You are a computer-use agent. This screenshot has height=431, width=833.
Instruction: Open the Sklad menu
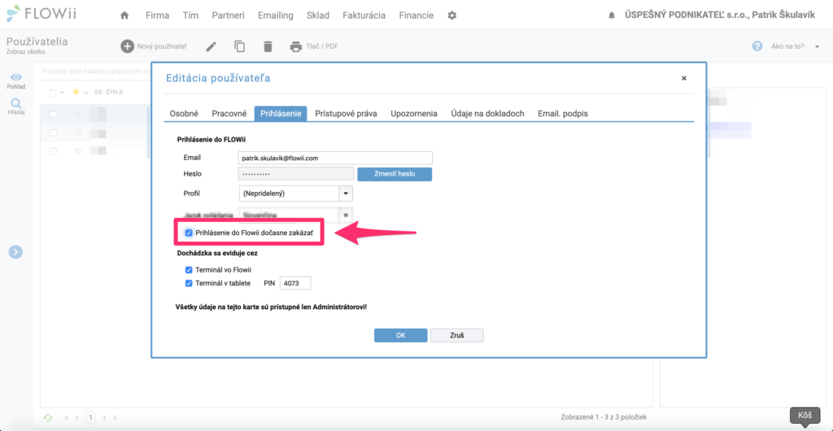click(x=318, y=15)
